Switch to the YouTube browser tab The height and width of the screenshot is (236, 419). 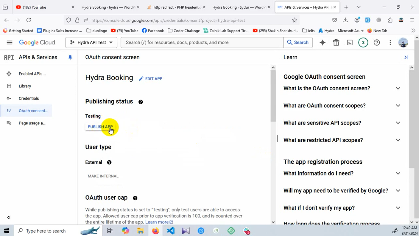tap(45, 7)
